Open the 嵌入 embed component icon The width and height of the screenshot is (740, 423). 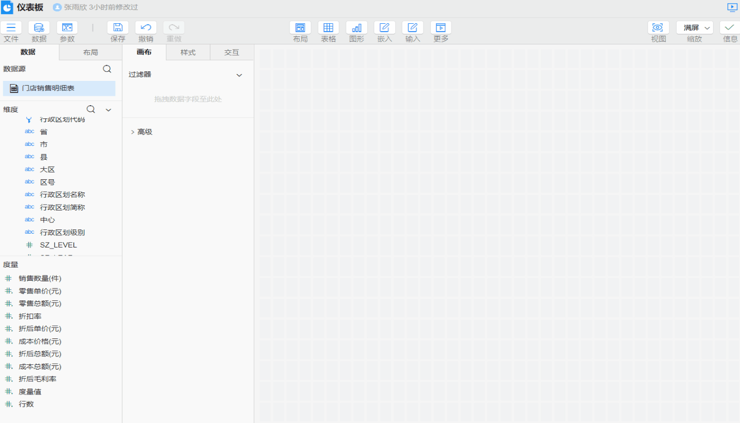(385, 28)
